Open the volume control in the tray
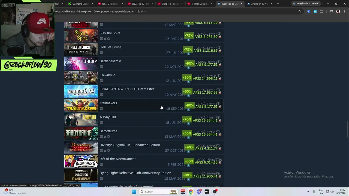349x196 pixels. coord(332,192)
